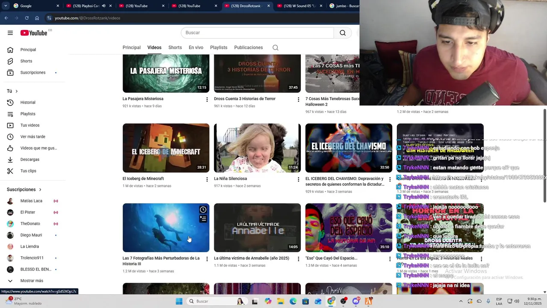This screenshot has width=547, height=308.
Task: Click the YouTube search input field
Action: [257, 33]
